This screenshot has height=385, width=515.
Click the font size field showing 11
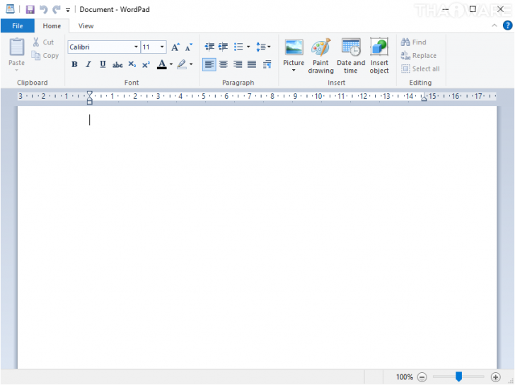pos(150,47)
